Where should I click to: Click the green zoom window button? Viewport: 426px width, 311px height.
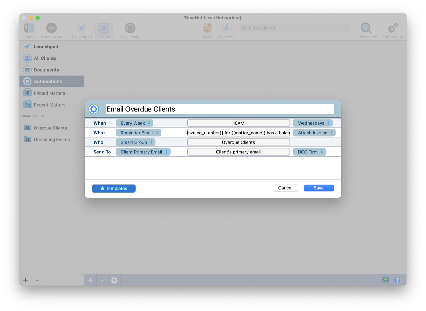point(38,18)
